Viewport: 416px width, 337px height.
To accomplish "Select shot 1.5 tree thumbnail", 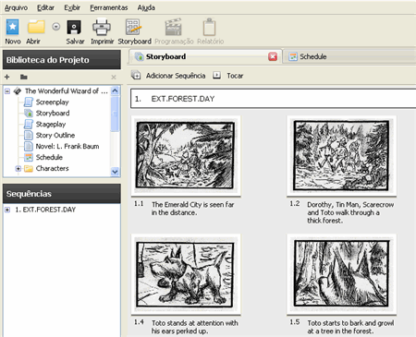I will (341, 274).
